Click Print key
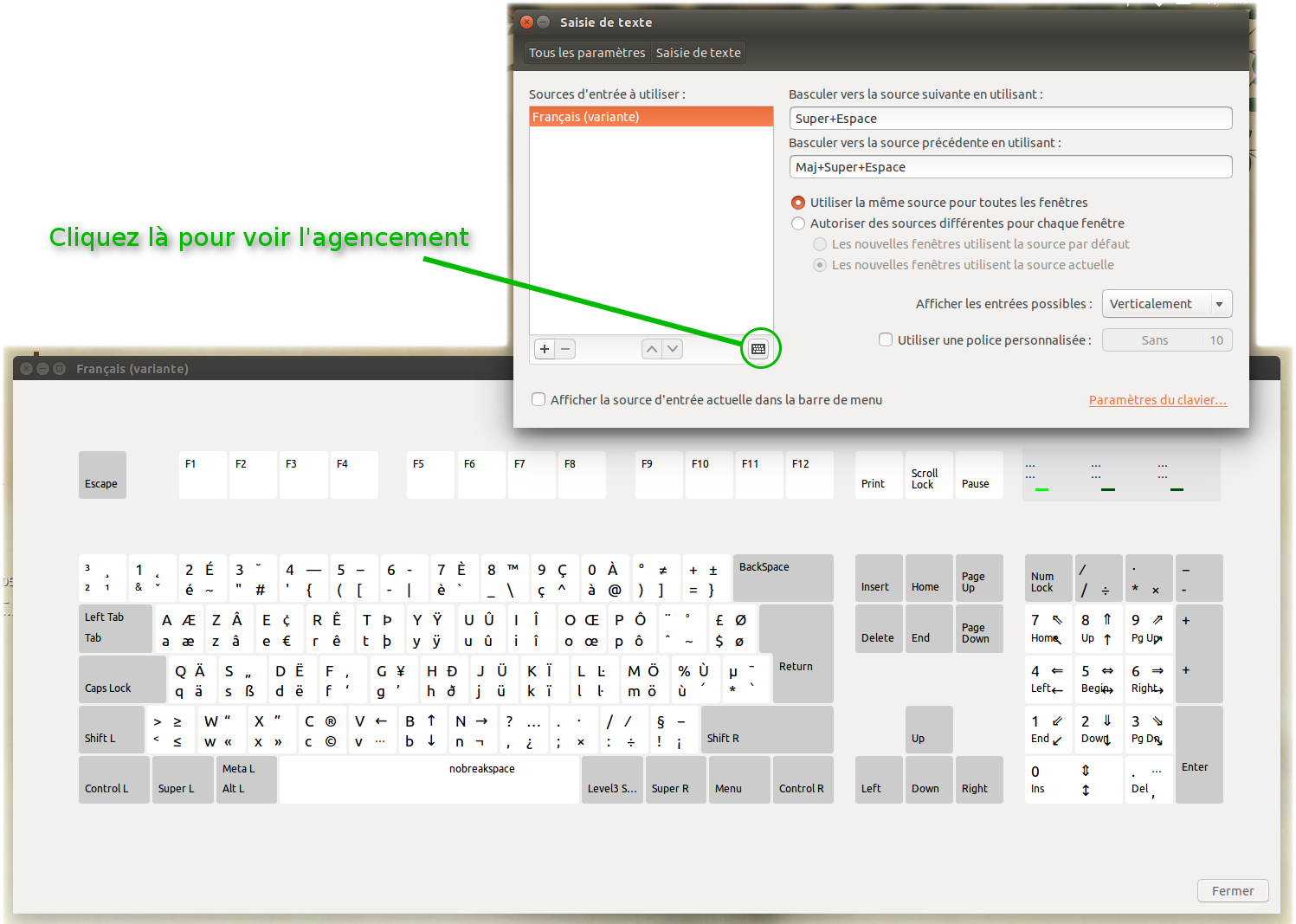Viewport: 1296px width, 924px height. [879, 475]
